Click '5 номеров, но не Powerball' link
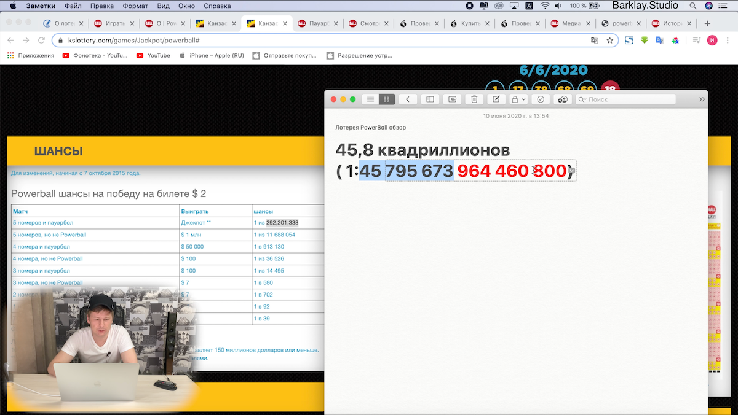This screenshot has height=415, width=738. [49, 235]
